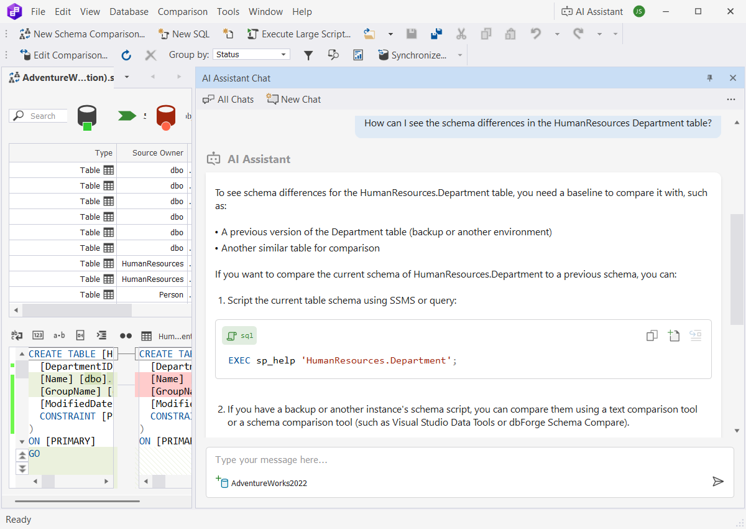Click the comparison report icon
Viewport: 746px width, 529px height.
(358, 55)
